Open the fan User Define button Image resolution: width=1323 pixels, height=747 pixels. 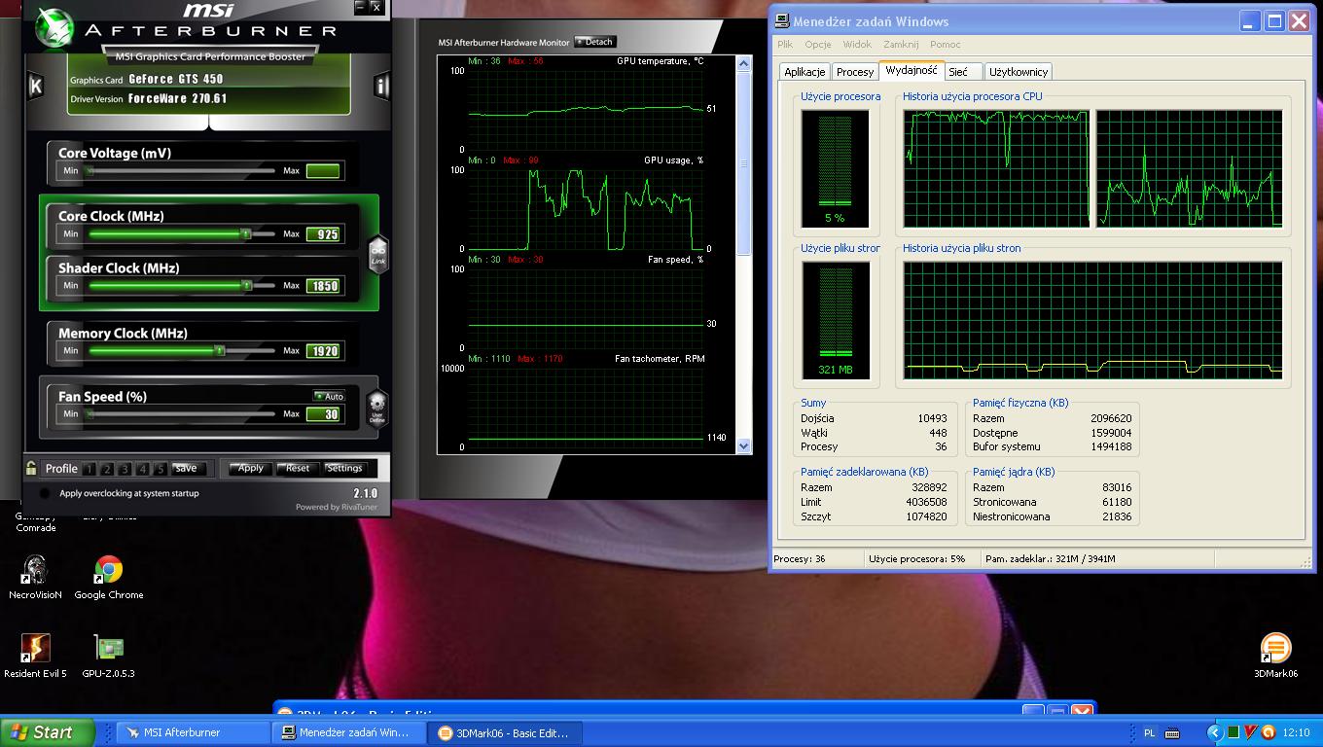coord(377,409)
